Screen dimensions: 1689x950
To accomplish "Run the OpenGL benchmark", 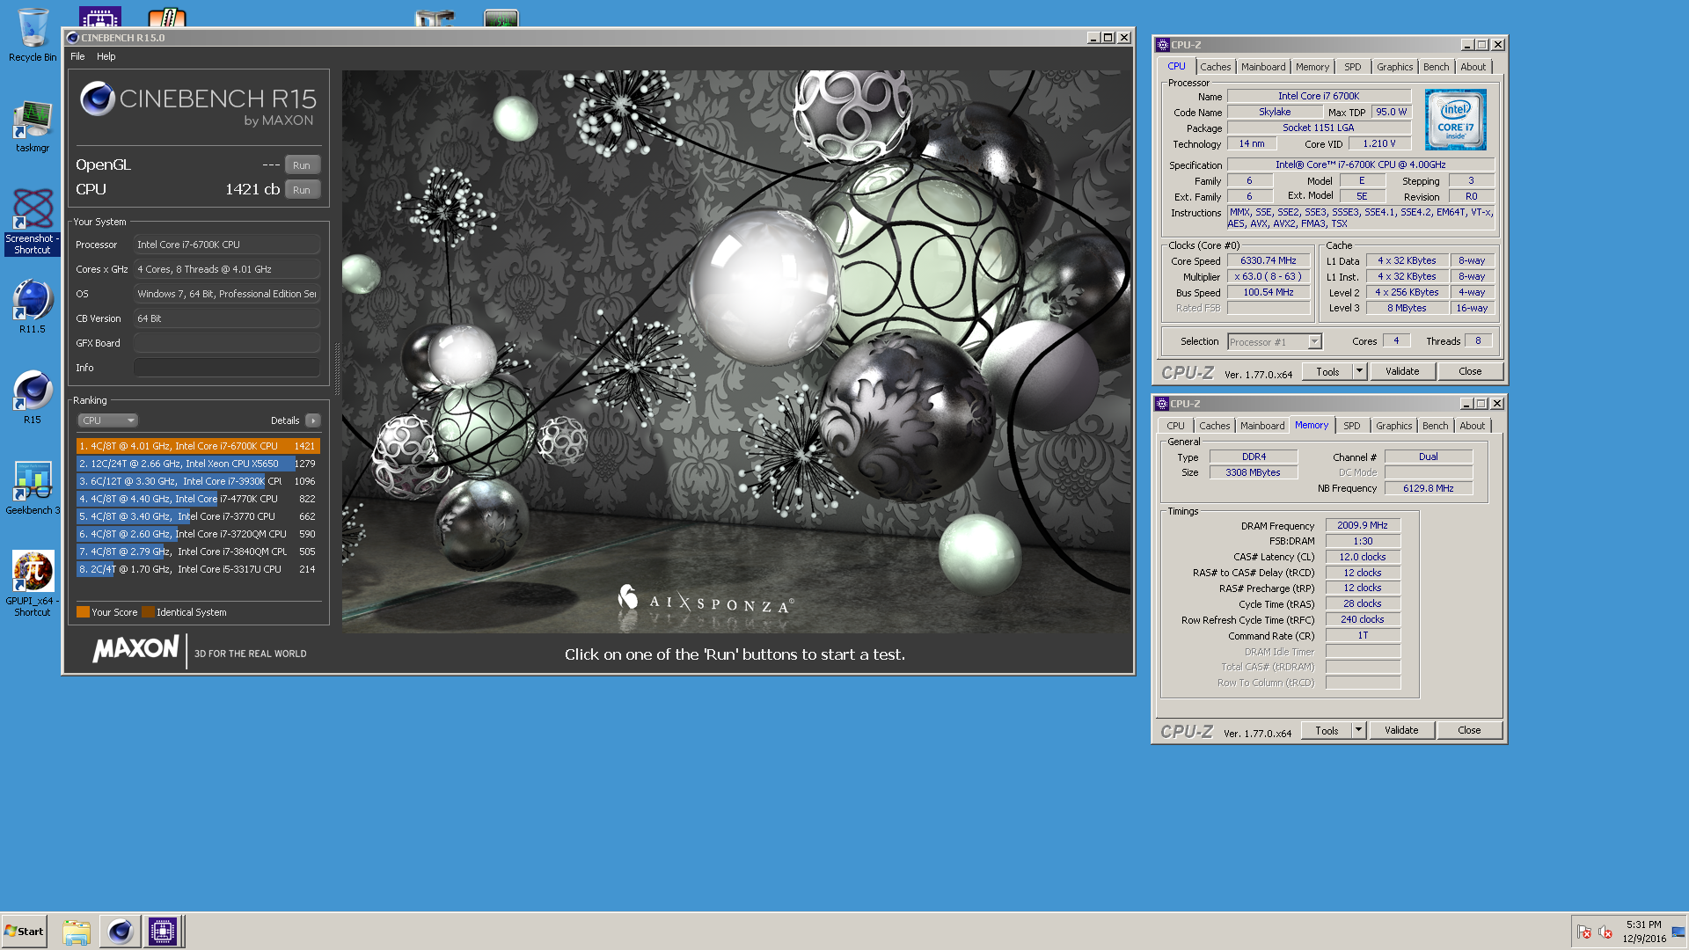I will (302, 165).
